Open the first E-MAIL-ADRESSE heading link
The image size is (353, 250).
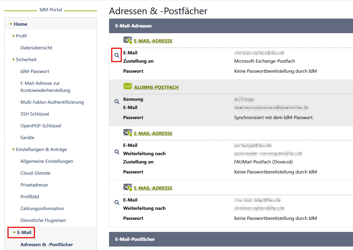pyautogui.click(x=153, y=41)
